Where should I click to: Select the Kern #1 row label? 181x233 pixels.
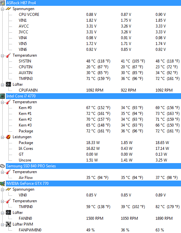(x=25, y=114)
